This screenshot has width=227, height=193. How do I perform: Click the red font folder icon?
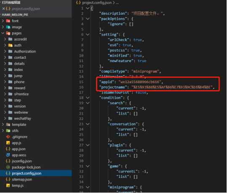coord(8,21)
